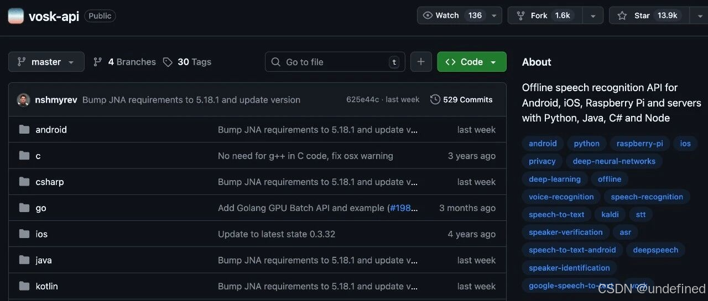Open the csharp folder
Image resolution: width=708 pixels, height=301 pixels.
coord(50,182)
